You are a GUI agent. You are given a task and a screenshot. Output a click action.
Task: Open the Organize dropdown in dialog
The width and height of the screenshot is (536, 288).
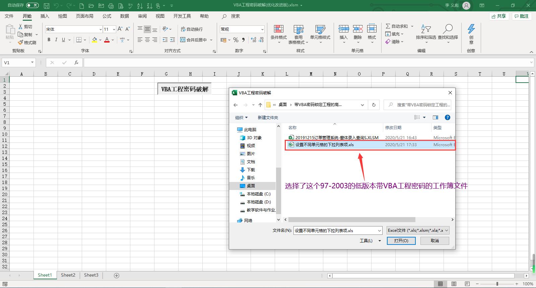pos(241,117)
